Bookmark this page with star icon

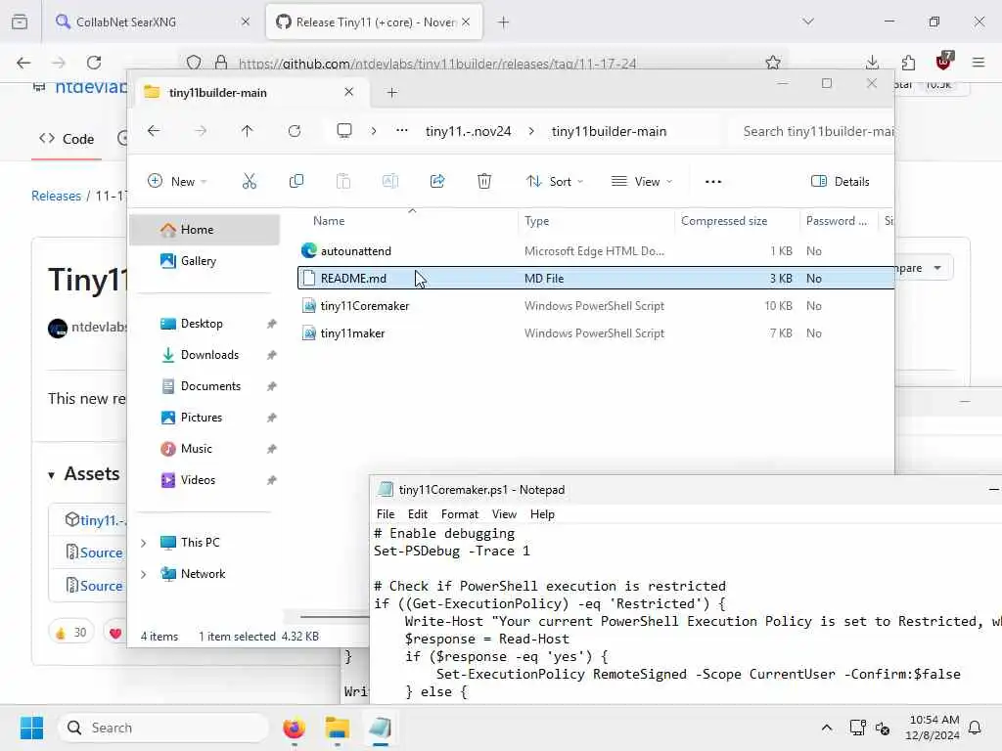[x=773, y=63]
